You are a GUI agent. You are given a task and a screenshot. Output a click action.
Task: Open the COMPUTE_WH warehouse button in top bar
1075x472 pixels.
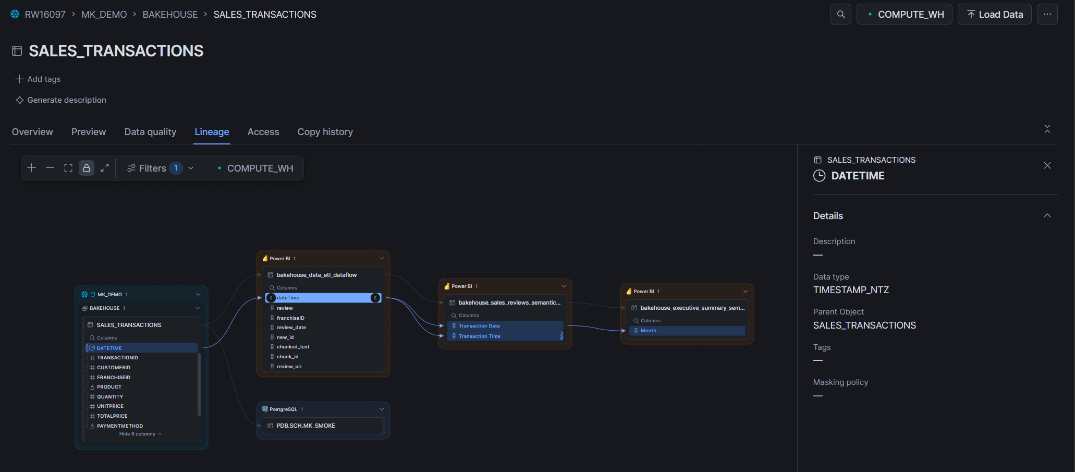tap(905, 14)
